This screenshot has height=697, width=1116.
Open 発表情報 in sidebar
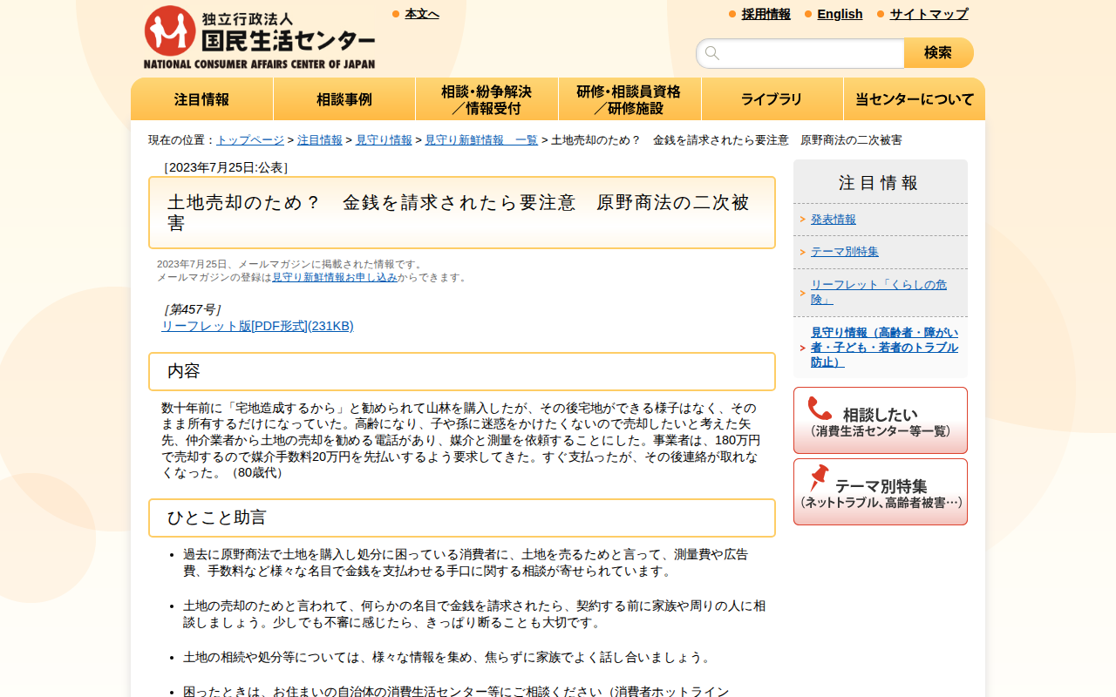coord(834,220)
